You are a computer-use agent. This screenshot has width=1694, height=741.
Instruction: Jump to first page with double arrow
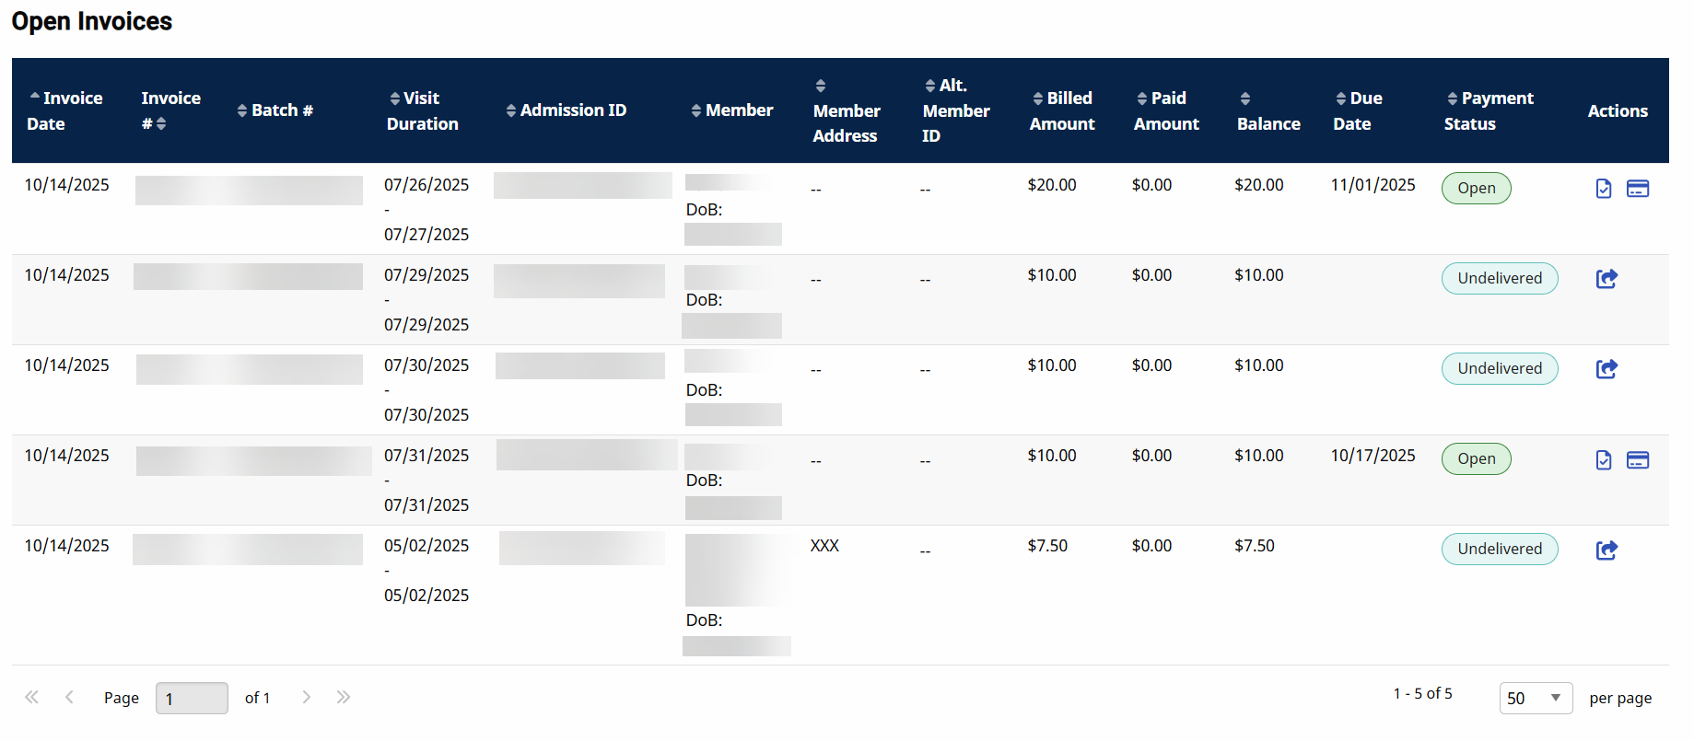(x=31, y=697)
